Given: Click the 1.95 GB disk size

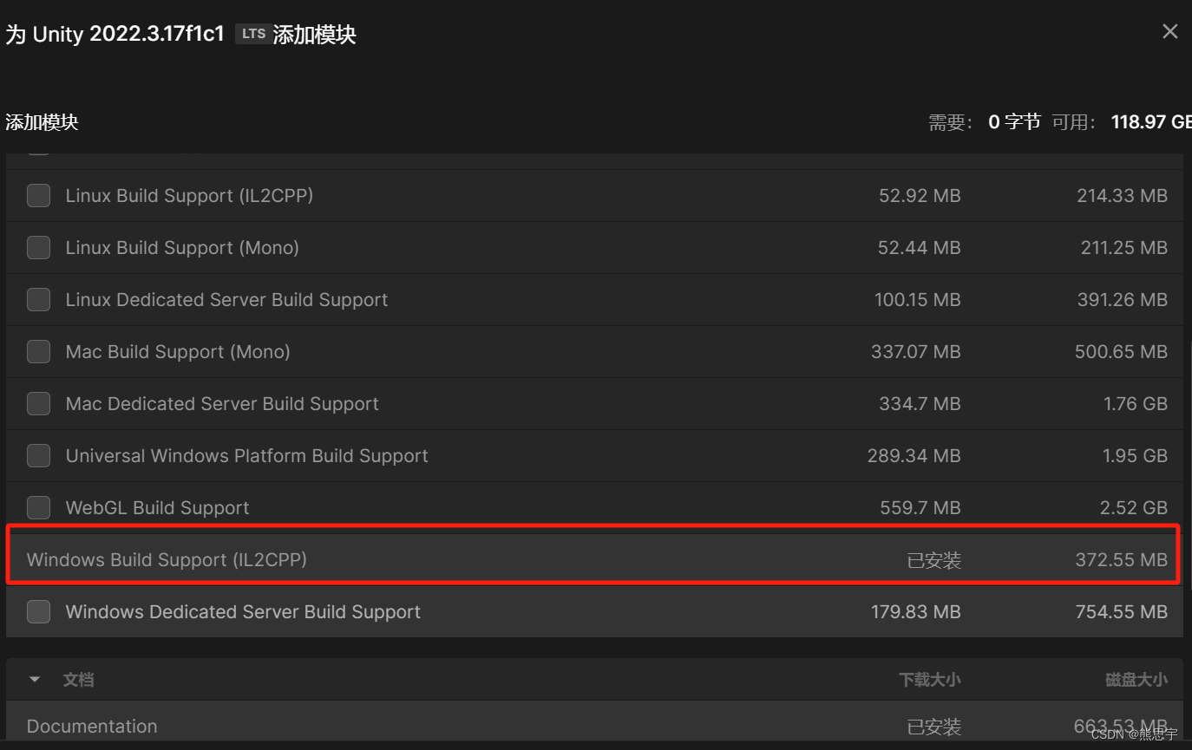Looking at the screenshot, I should [x=1135, y=456].
